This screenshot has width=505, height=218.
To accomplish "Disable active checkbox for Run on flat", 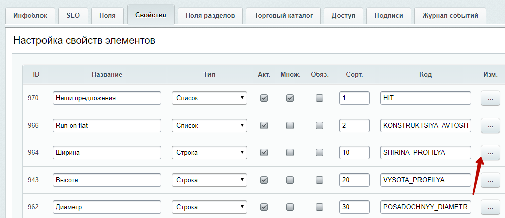I will point(264,125).
